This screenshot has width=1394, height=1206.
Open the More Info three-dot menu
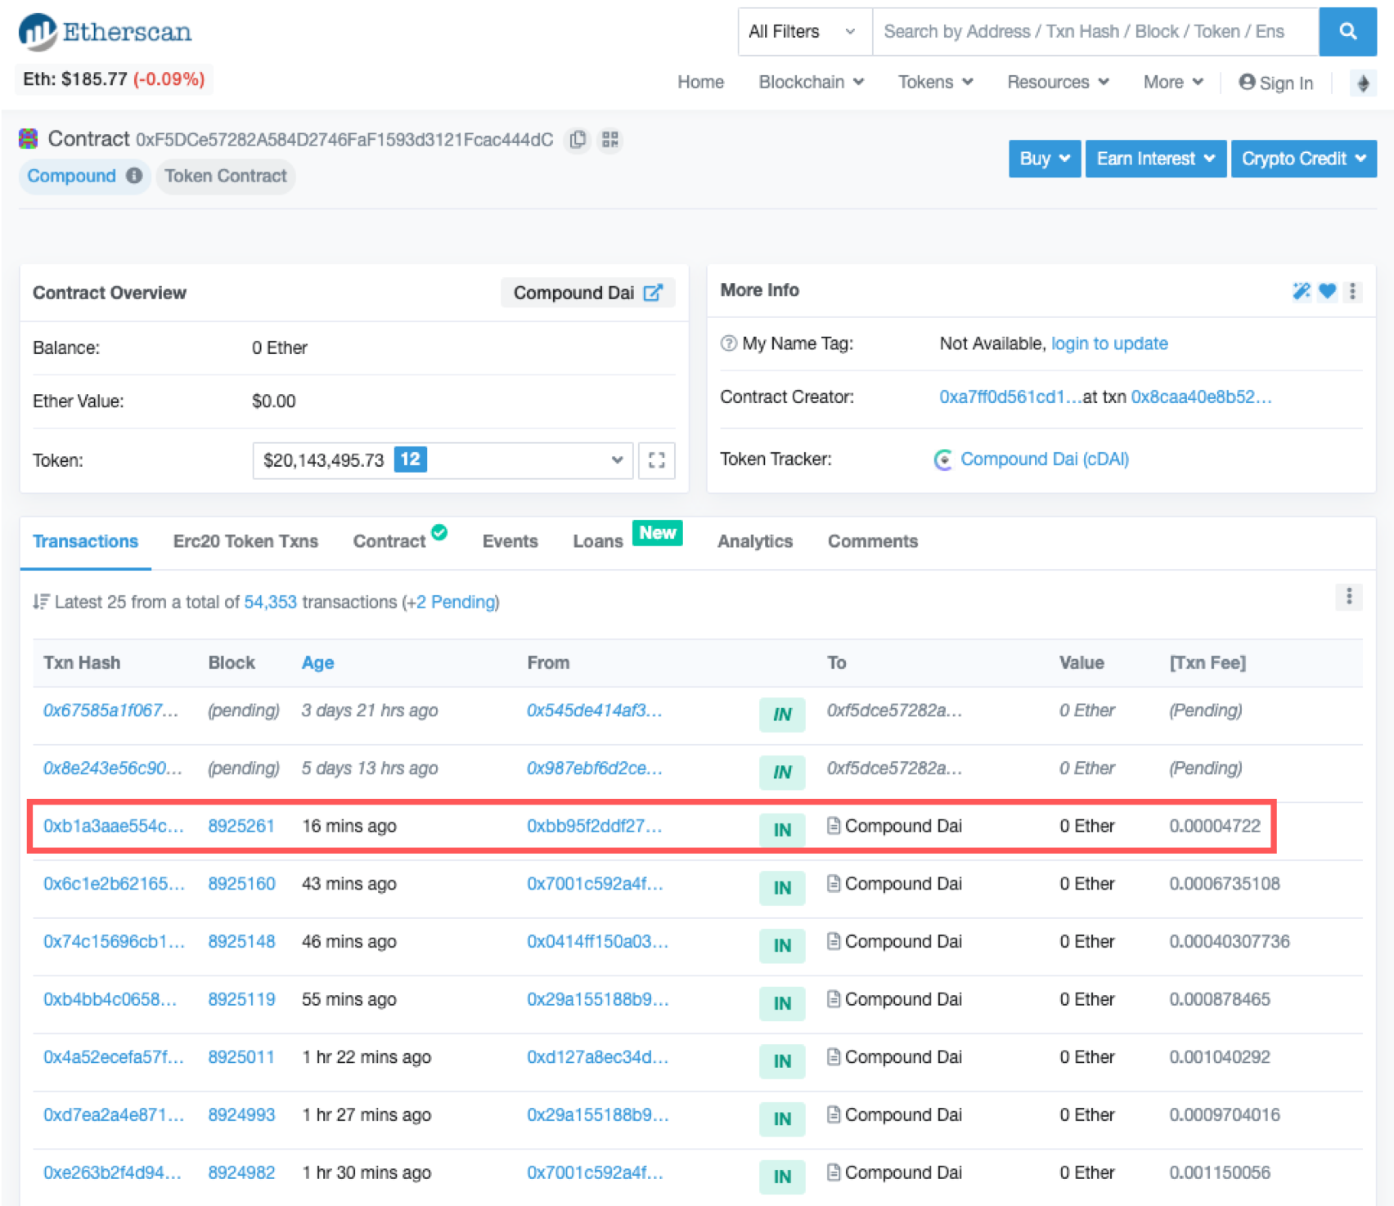click(1352, 291)
